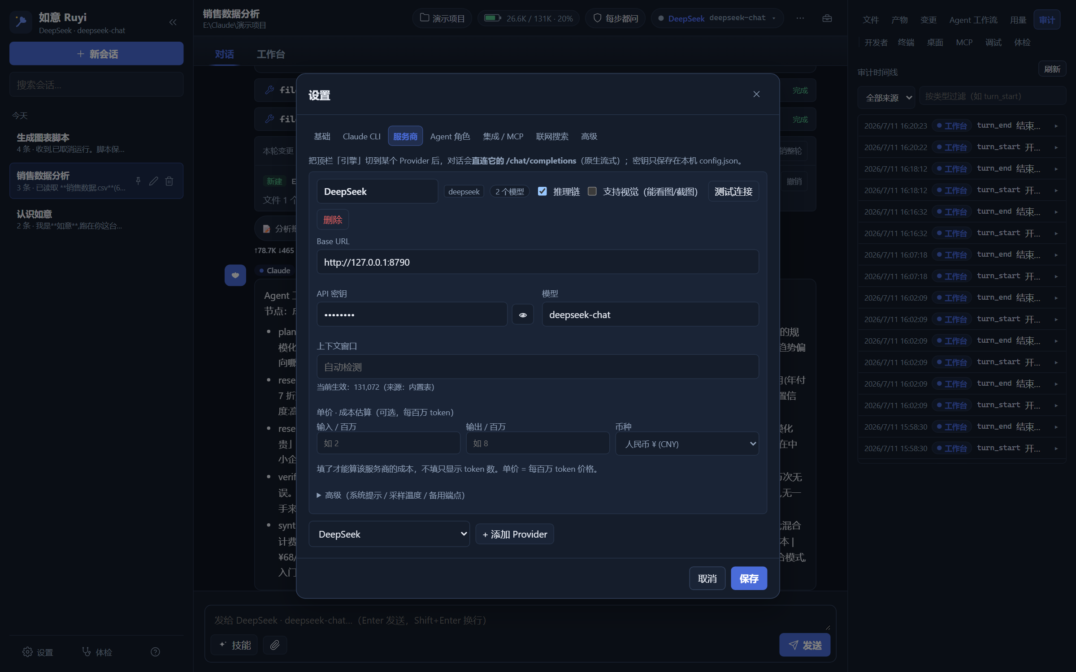The width and height of the screenshot is (1076, 672).
Task: Focus the 输入 / 百万 price field
Action: tap(388, 443)
